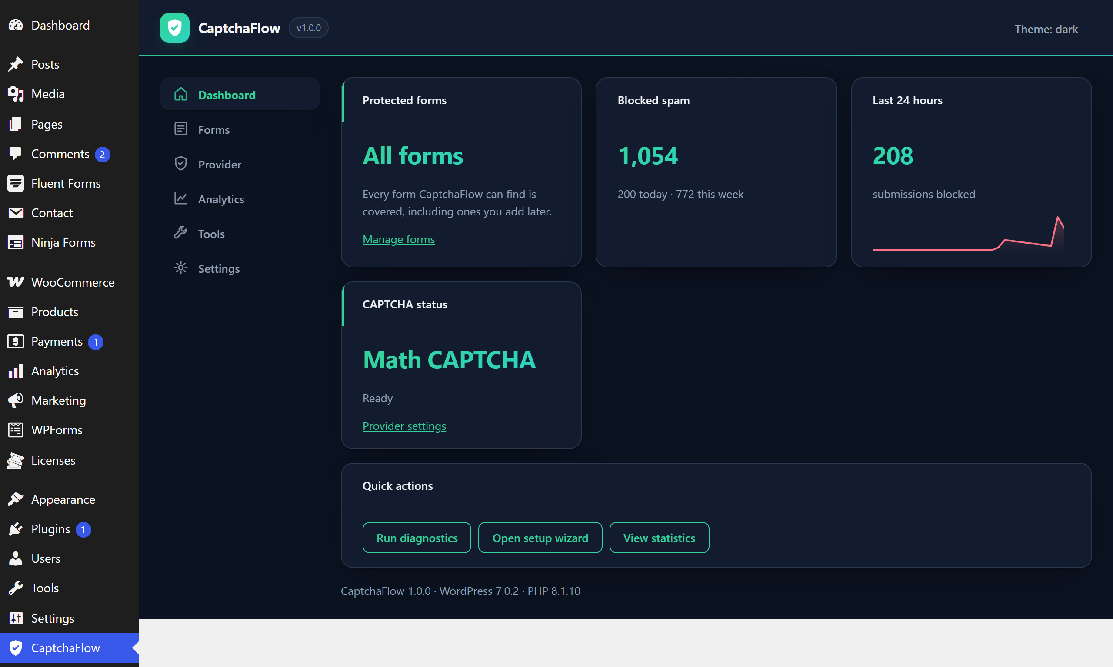
Task: Click the Ninja Forms icon
Action: pyautogui.click(x=16, y=243)
